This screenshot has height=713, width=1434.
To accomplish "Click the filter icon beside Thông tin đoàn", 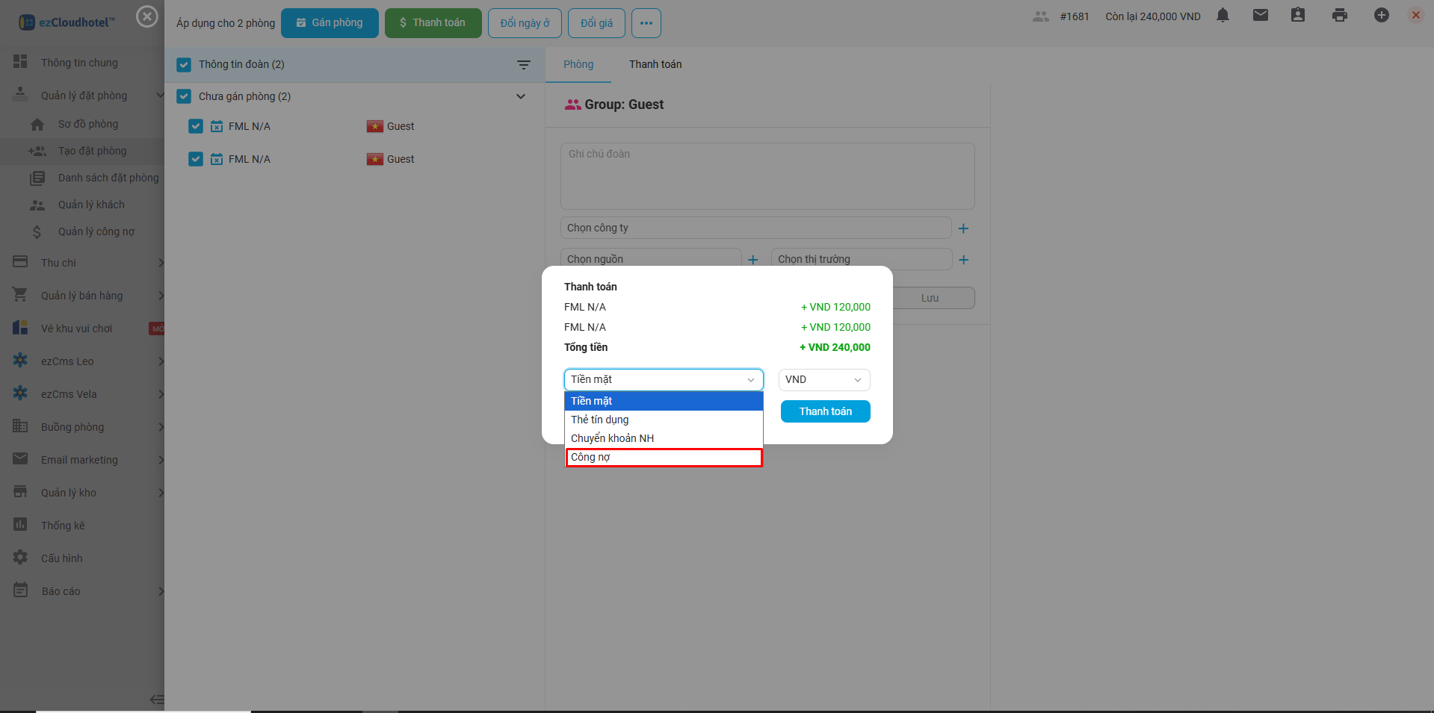I will 524,65.
